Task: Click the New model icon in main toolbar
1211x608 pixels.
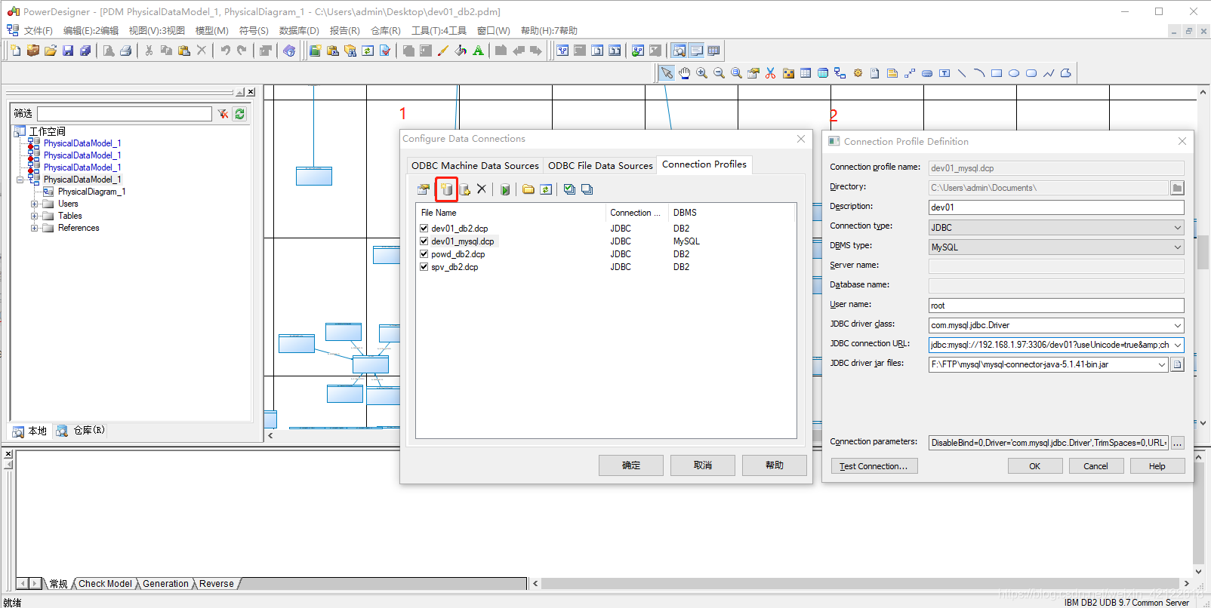Action: (x=16, y=51)
